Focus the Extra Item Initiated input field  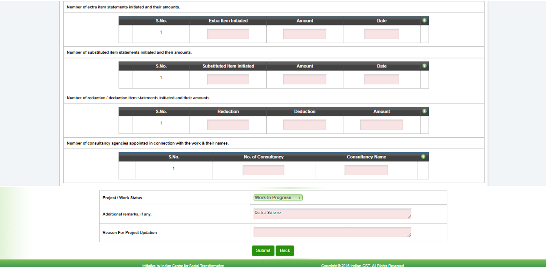point(228,34)
